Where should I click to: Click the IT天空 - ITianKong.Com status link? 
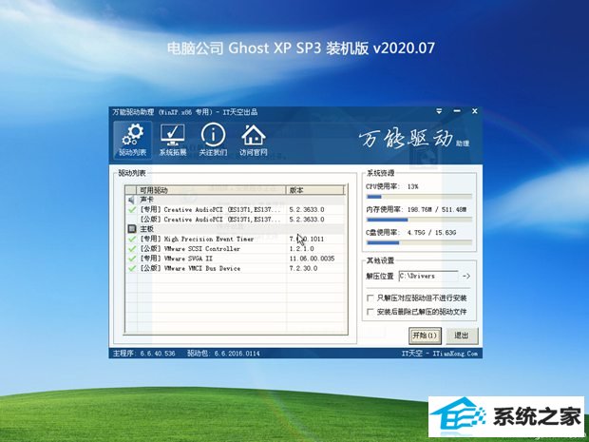click(440, 354)
